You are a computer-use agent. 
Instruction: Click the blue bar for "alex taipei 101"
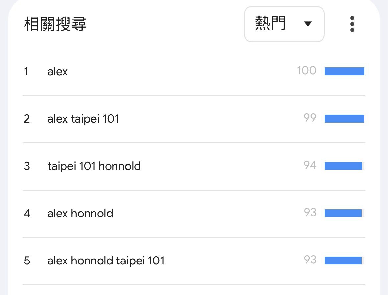pyautogui.click(x=344, y=119)
